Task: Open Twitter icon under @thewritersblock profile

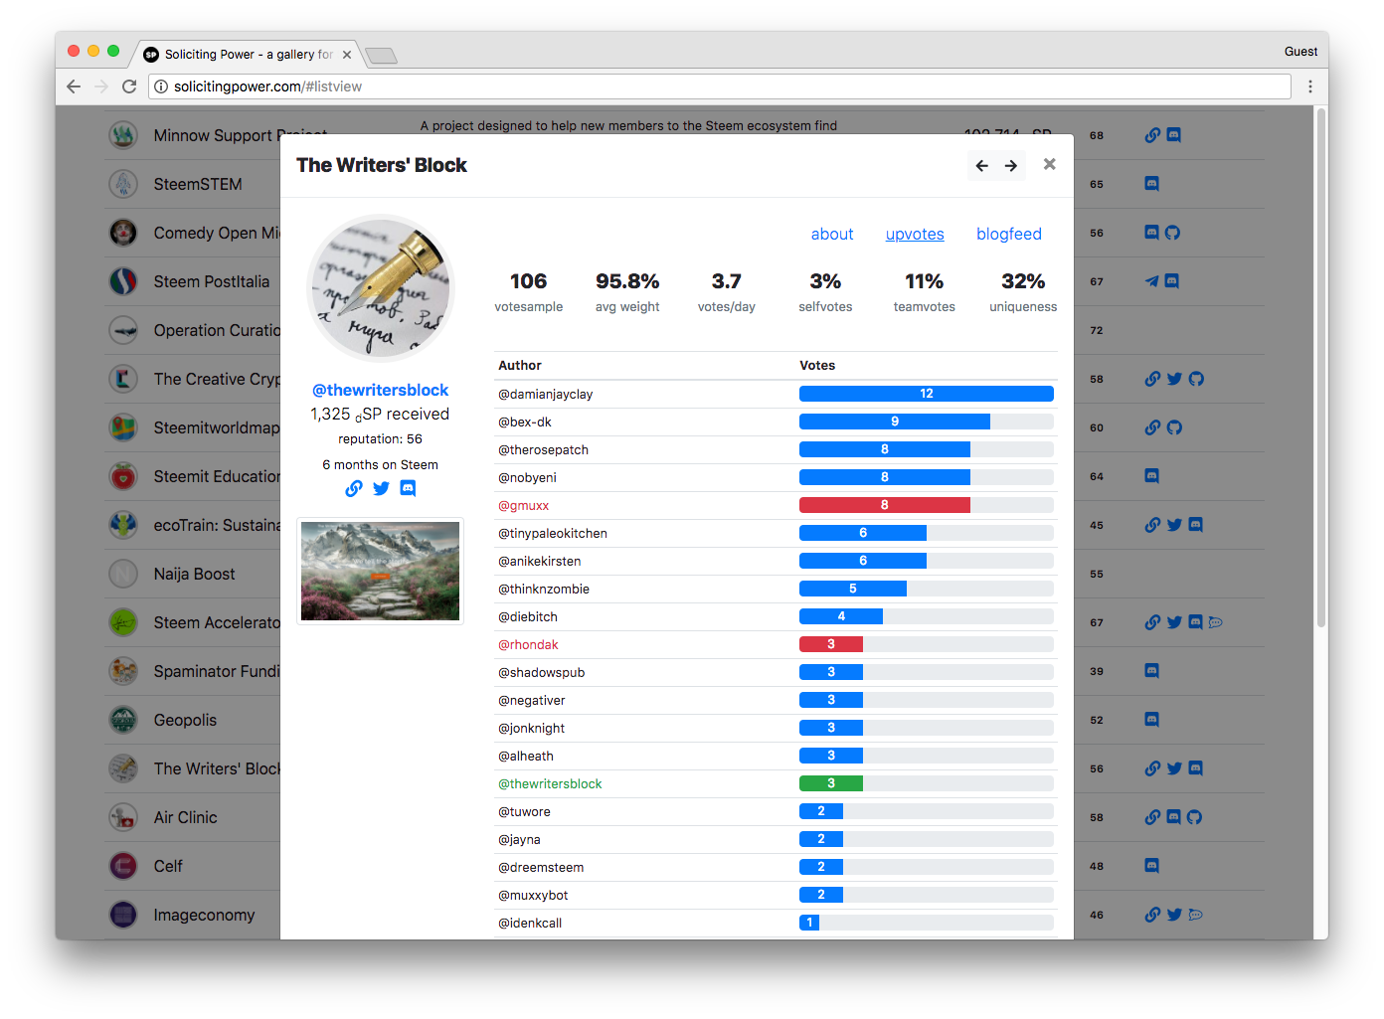Action: coord(381,488)
